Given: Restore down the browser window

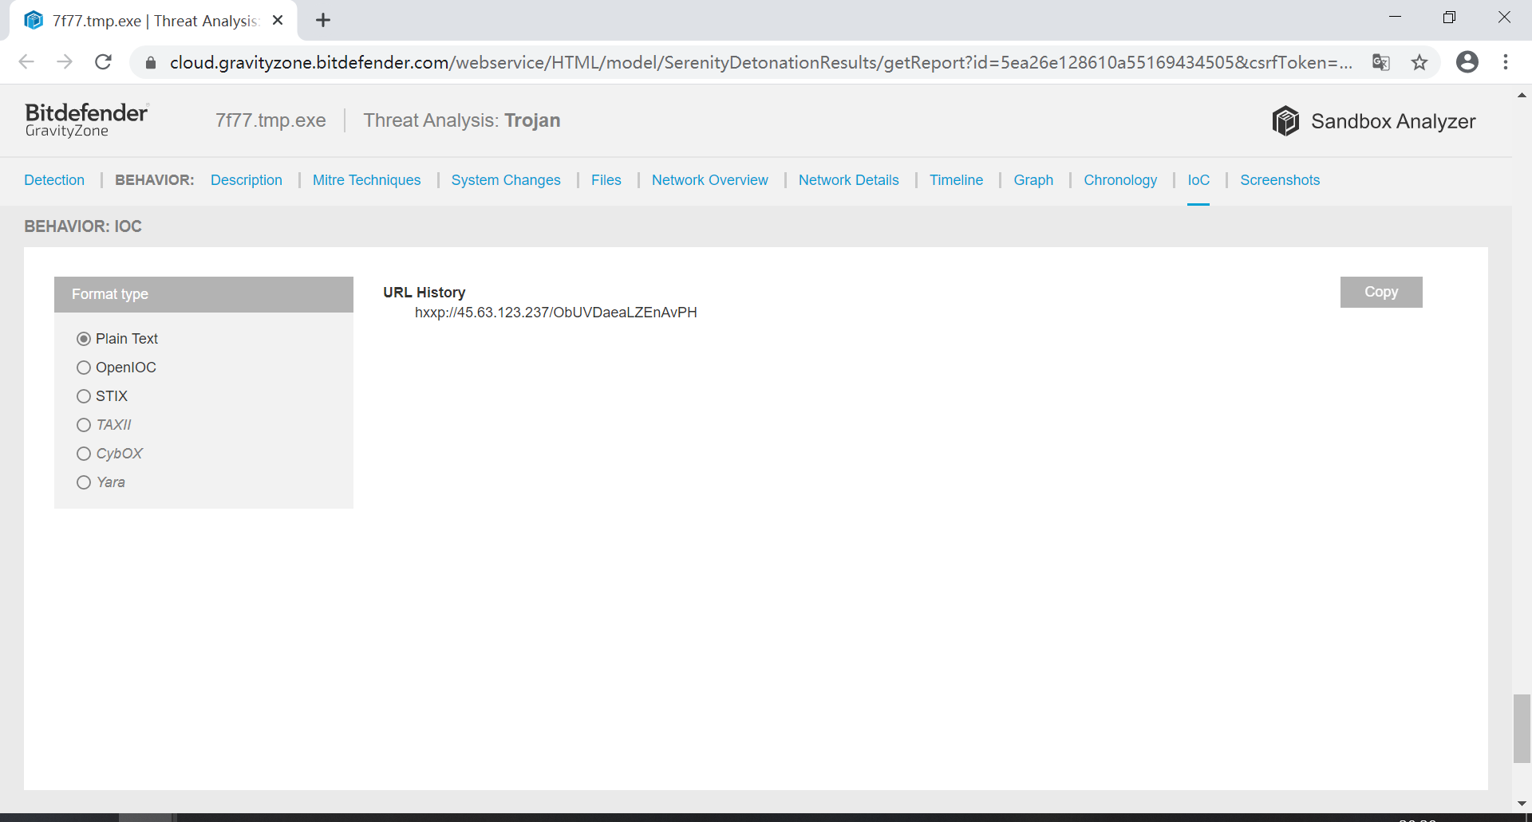Looking at the screenshot, I should [1449, 18].
